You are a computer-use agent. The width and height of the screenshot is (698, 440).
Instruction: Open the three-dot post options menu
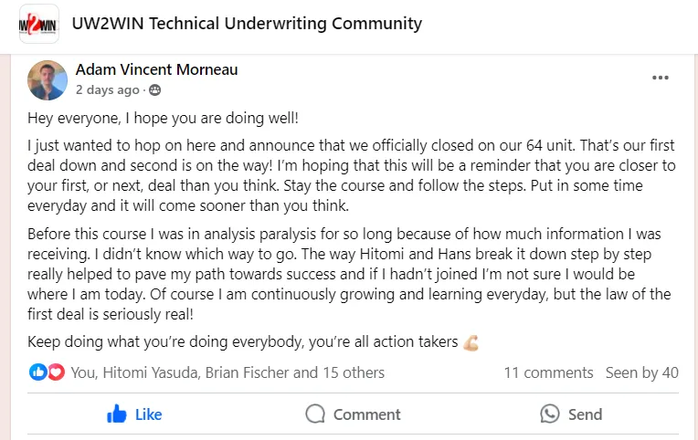tap(660, 79)
